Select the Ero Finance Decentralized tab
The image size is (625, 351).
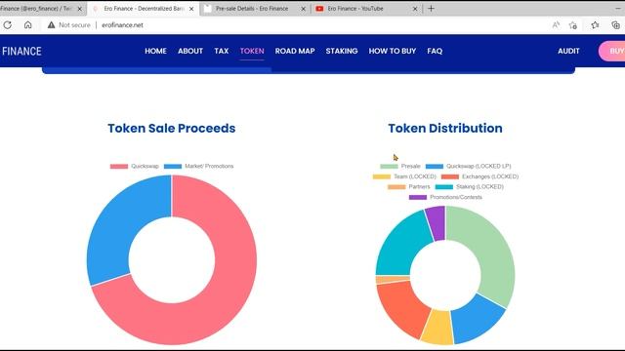(x=144, y=9)
